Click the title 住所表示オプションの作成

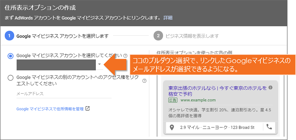point(40,8)
